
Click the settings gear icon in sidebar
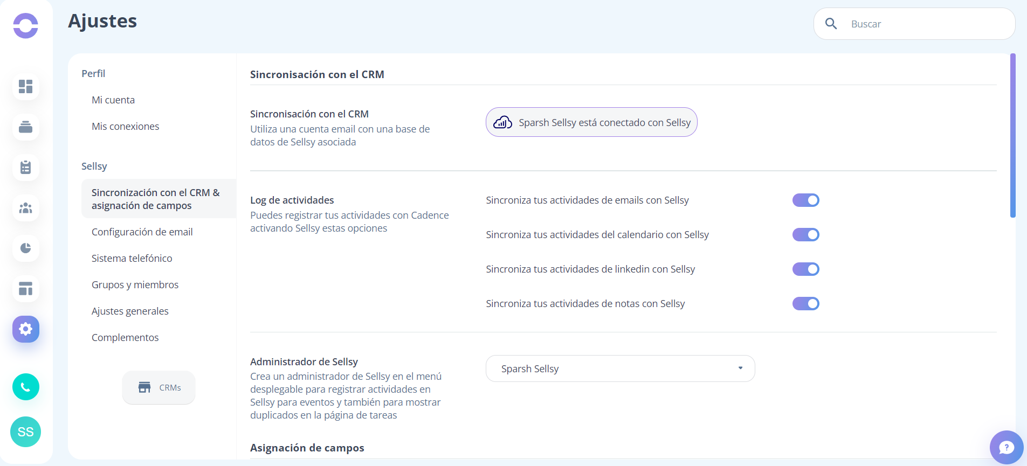25,329
